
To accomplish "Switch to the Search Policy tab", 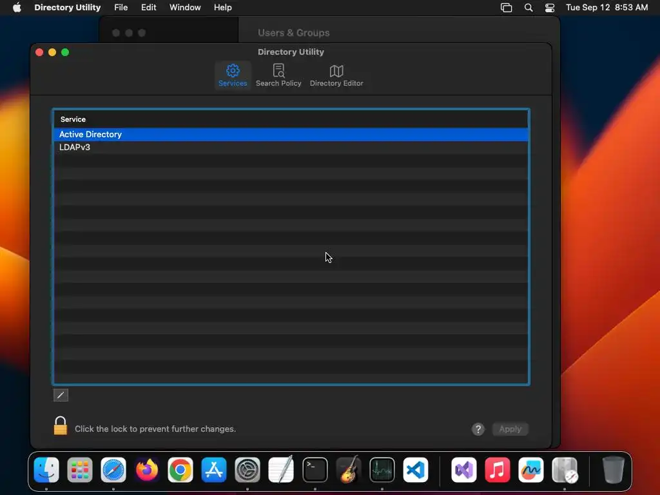I will pos(278,75).
